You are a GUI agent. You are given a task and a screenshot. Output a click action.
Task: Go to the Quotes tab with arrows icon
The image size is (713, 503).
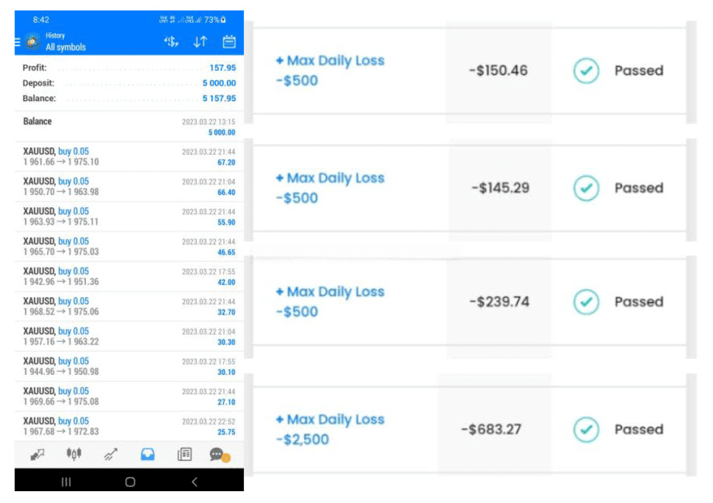coord(38,454)
